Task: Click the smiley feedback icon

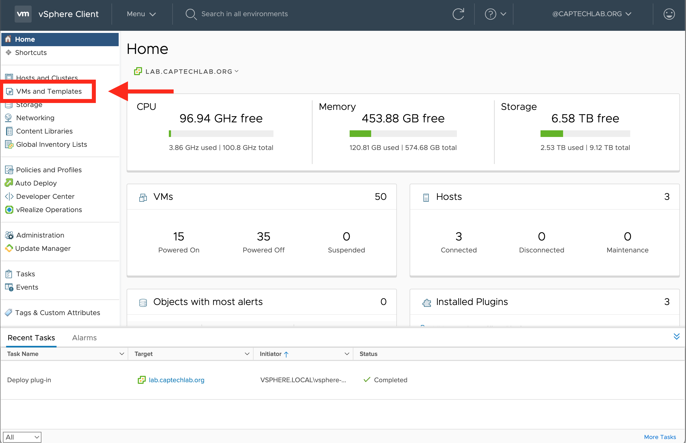Action: click(x=669, y=14)
